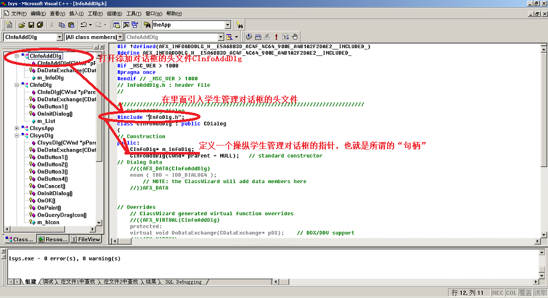548x298 pixels.
Task: Toggle the Workspace window icon
Action: [116, 25]
